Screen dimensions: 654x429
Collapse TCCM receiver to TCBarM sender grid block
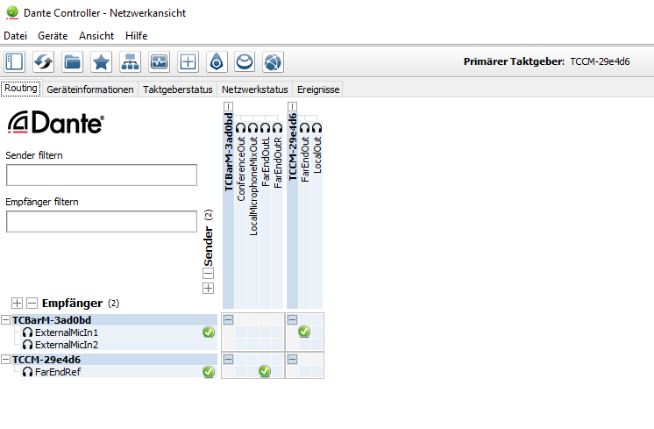228,360
